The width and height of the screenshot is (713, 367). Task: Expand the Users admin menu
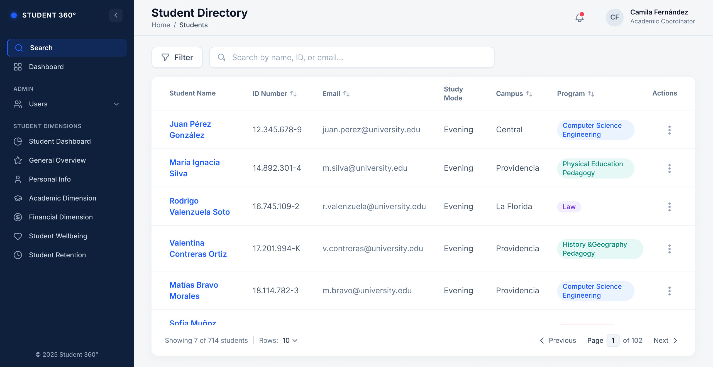pyautogui.click(x=67, y=104)
